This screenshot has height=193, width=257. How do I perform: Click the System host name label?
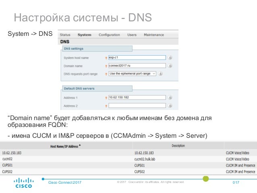[76, 58]
